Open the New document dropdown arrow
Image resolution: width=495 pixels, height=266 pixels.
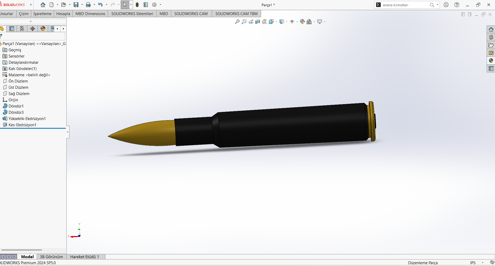point(58,5)
